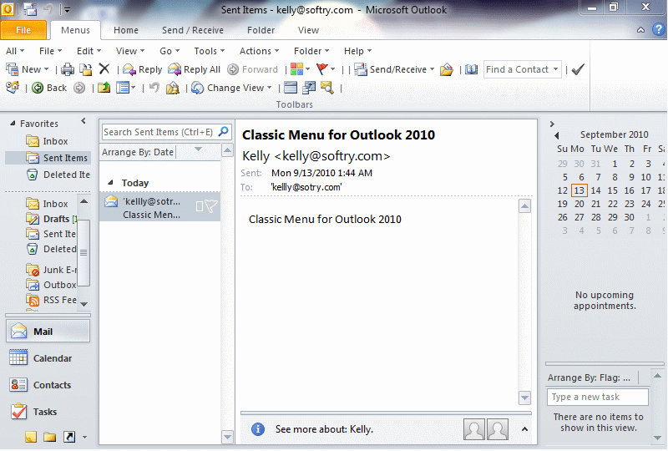
Task: Open the Folder List icon at navigation bottom
Action: tap(50, 437)
